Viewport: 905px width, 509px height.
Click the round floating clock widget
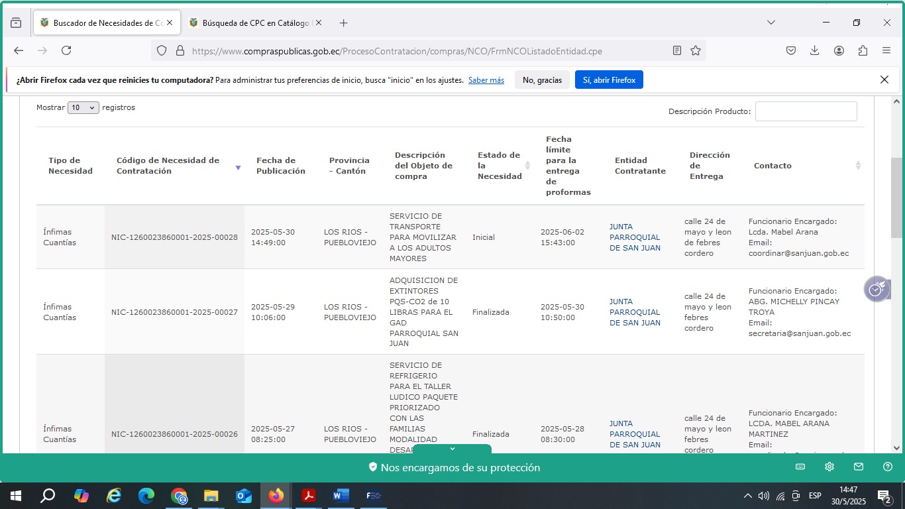coord(876,289)
